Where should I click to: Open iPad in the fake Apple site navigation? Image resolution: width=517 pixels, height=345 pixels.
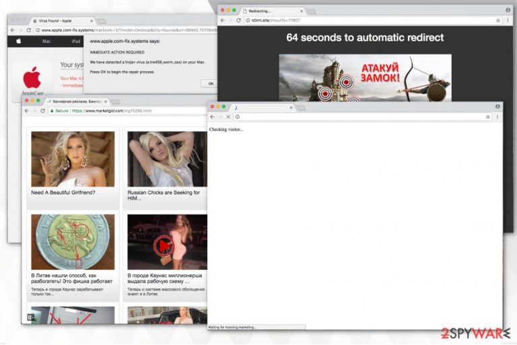76,42
